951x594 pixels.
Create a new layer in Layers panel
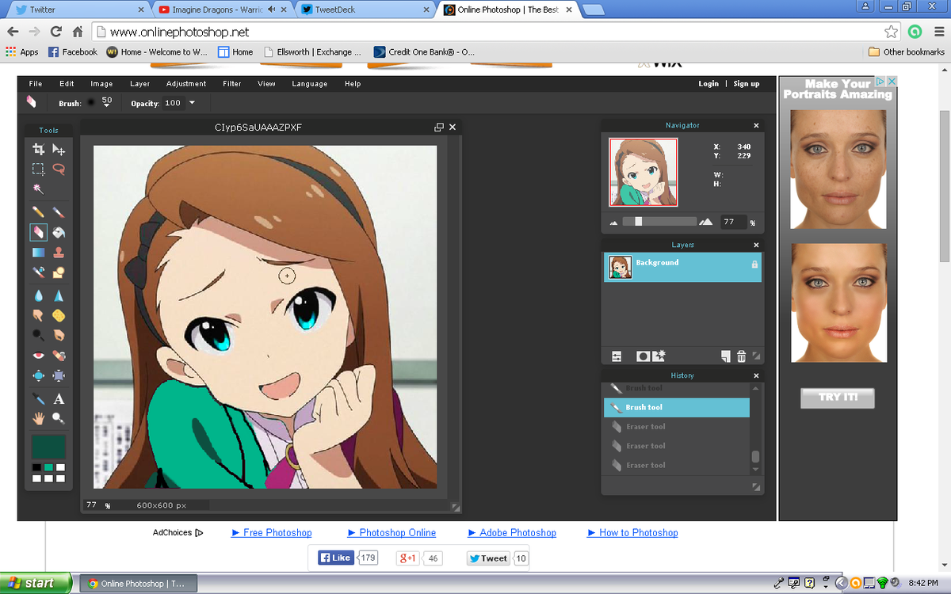click(x=724, y=356)
